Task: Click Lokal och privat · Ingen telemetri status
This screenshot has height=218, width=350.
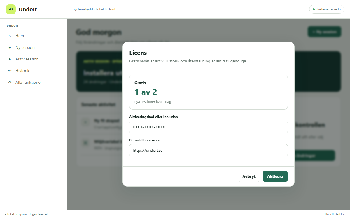Action: click(27, 214)
